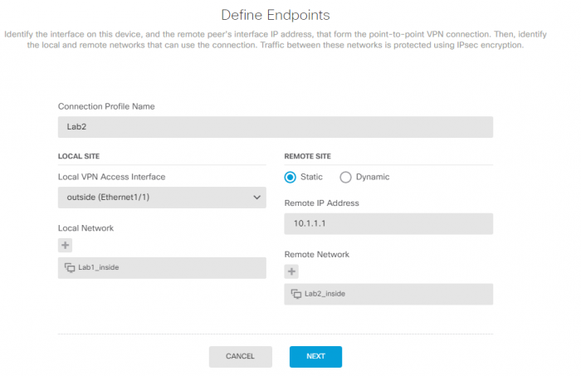
Task: Click the Local VPN Access Interface label
Action: coord(111,176)
